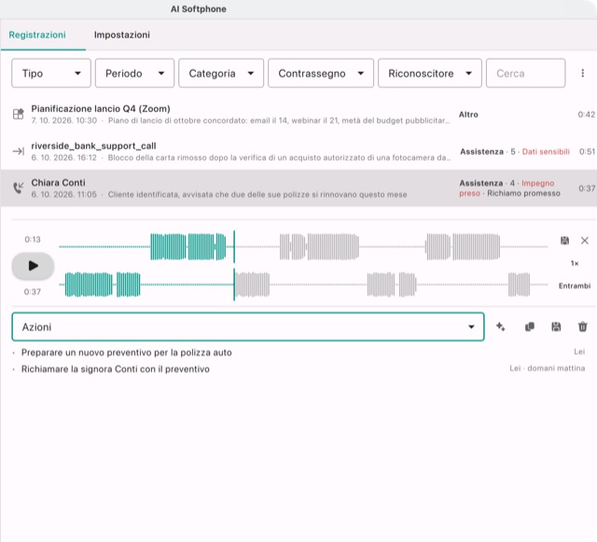This screenshot has width=597, height=542.
Task: Select the Pianificazione lancio Q4 (Zoom) recording
Action: [x=298, y=114]
